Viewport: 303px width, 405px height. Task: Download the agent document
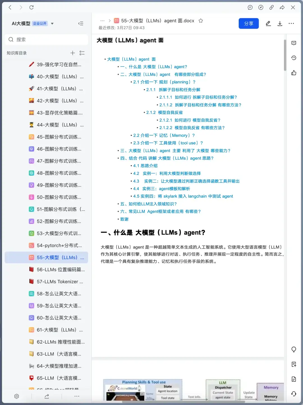(x=280, y=24)
